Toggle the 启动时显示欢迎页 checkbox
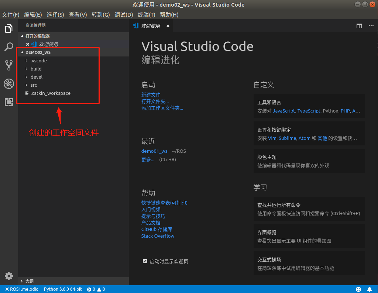 145,261
